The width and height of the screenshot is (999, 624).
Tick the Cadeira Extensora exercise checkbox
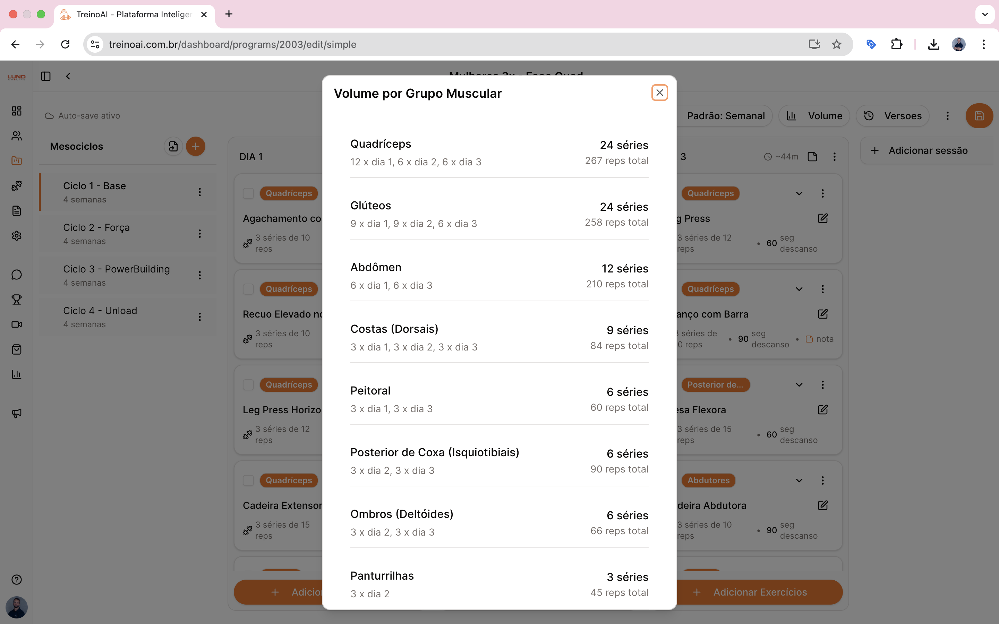click(248, 480)
